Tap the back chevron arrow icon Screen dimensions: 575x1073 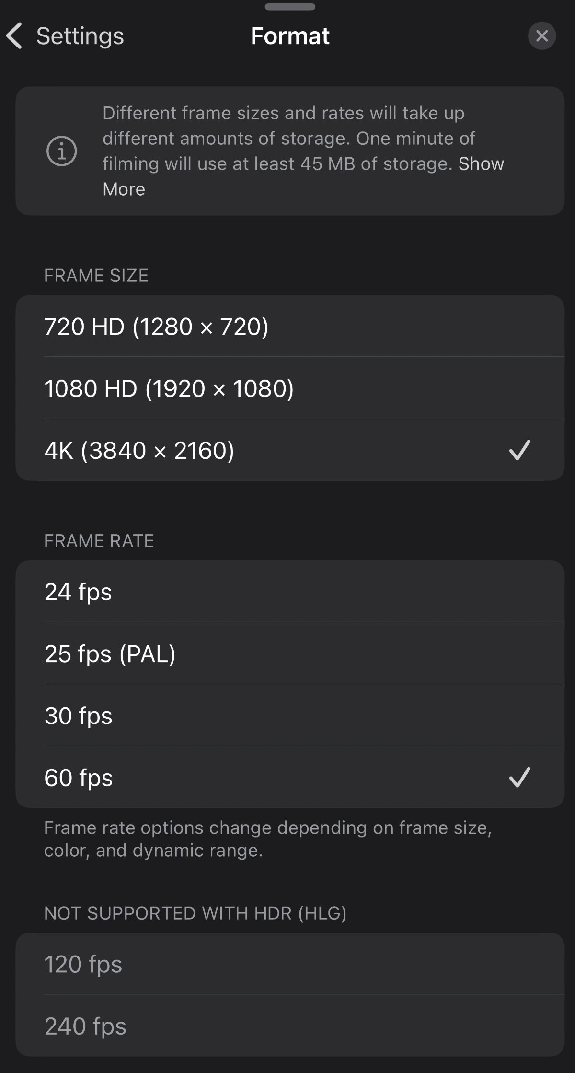point(14,36)
